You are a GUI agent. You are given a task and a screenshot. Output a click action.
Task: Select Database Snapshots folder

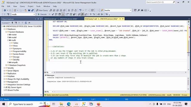[x=17, y=65]
